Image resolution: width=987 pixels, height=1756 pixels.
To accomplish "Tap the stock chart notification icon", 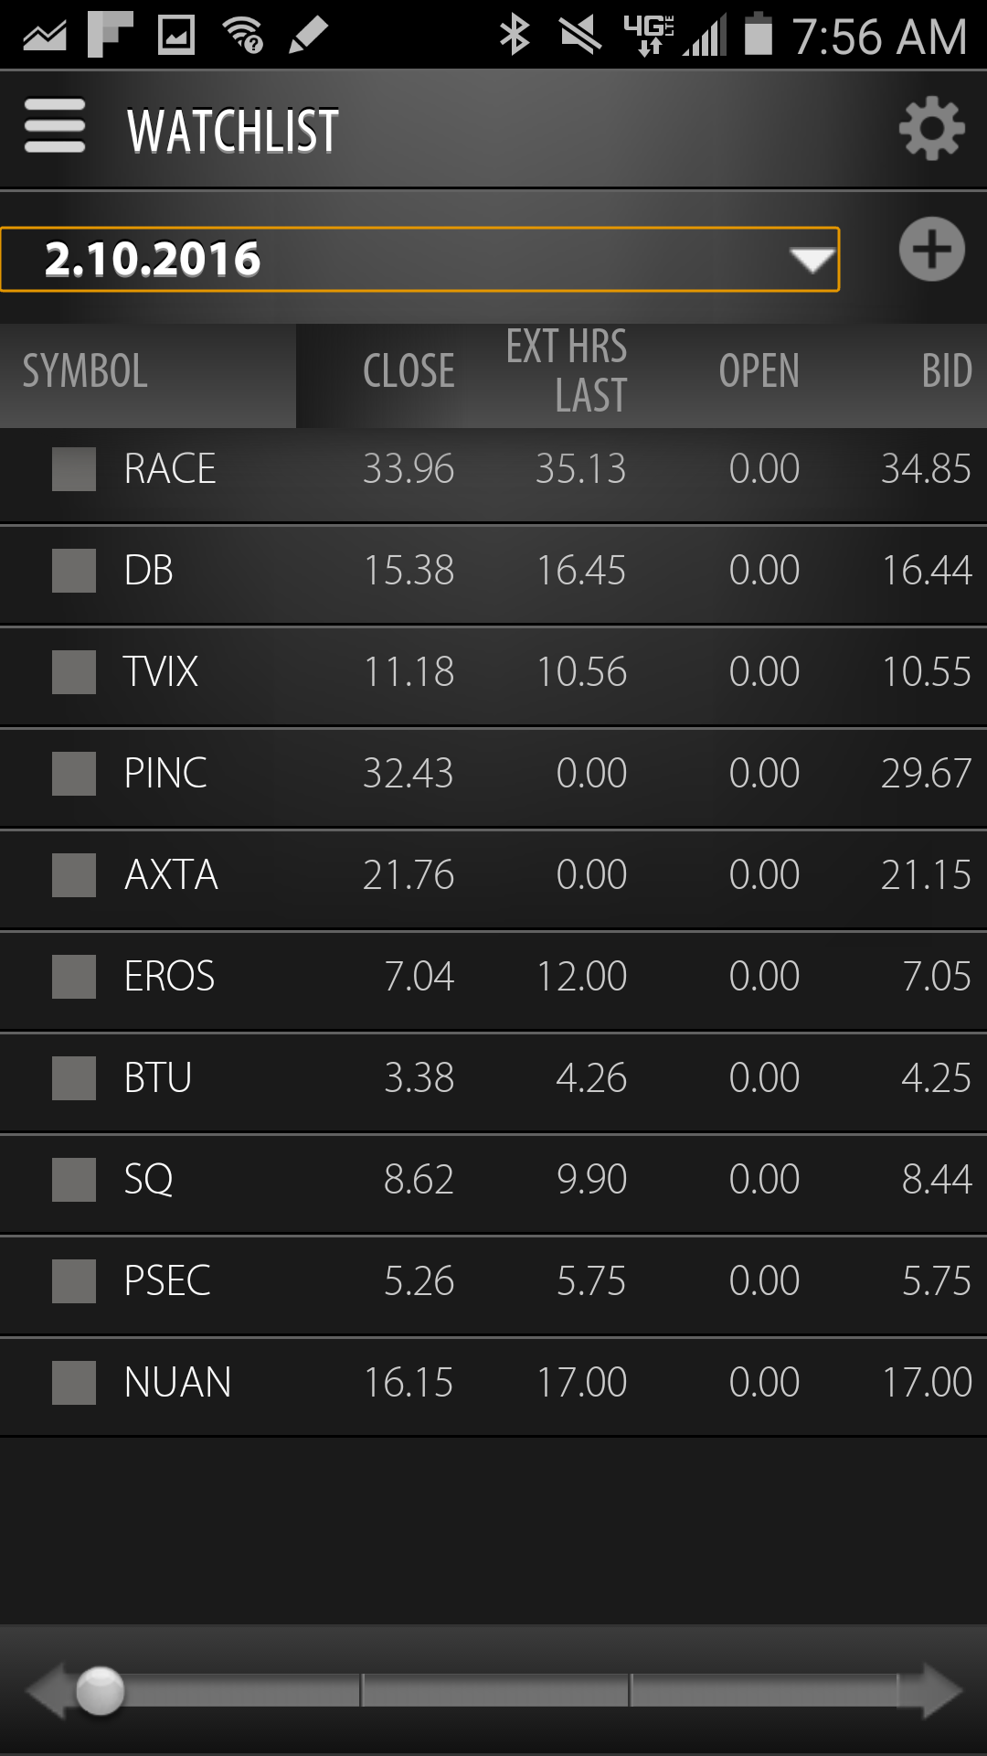I will (x=45, y=35).
